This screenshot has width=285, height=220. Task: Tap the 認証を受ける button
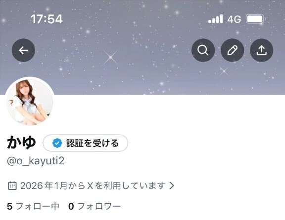(x=85, y=143)
